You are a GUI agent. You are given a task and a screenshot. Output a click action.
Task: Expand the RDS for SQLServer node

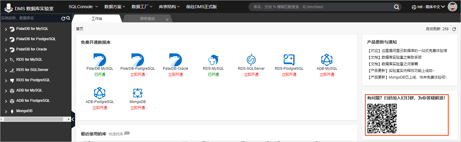click(6, 70)
